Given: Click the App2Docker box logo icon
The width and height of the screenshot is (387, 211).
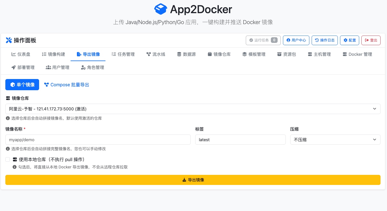Looking at the screenshot, I should pyautogui.click(x=161, y=9).
